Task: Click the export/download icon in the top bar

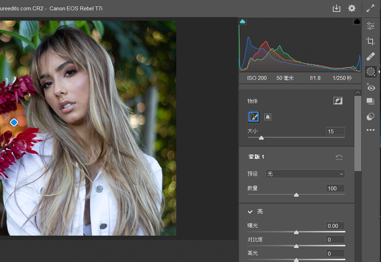Action: (336, 8)
